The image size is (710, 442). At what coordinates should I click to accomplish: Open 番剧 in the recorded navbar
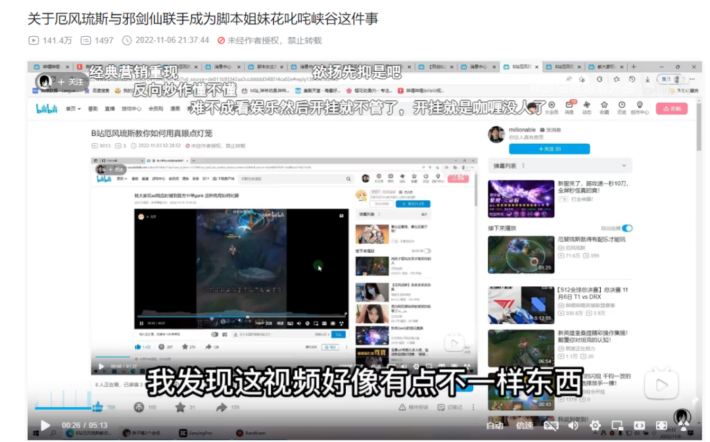93,108
